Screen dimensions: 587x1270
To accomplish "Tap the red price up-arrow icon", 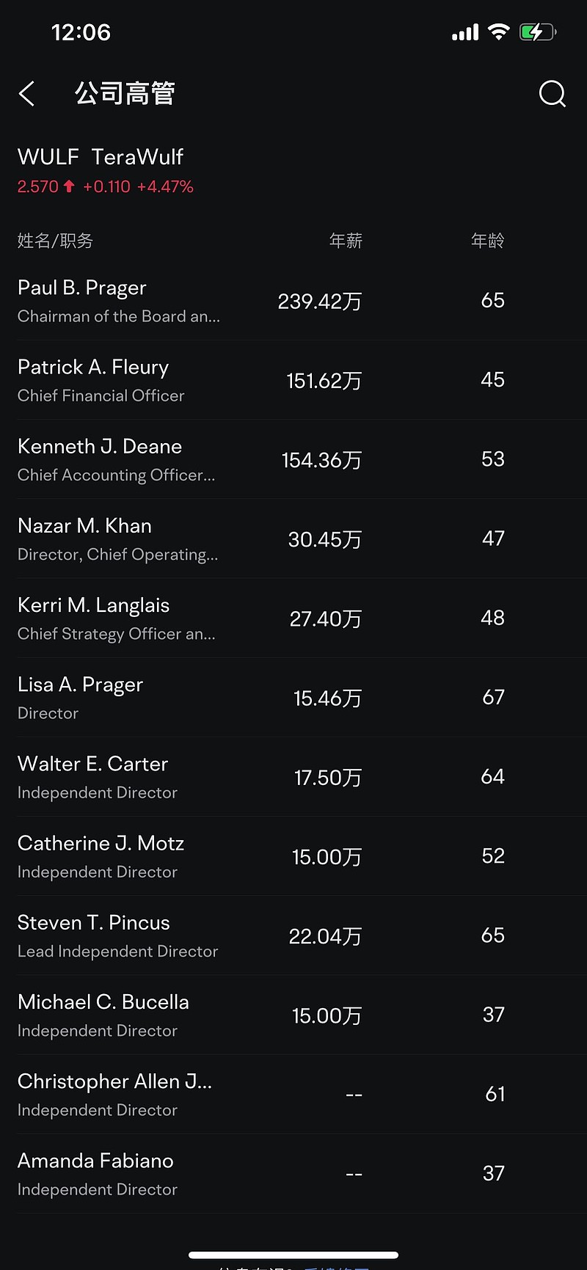I will 69,186.
